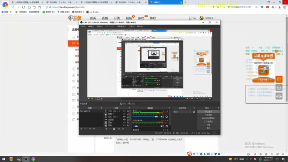
Task: Open scissors screenshot tool in browser
Action: (x=273, y=7)
